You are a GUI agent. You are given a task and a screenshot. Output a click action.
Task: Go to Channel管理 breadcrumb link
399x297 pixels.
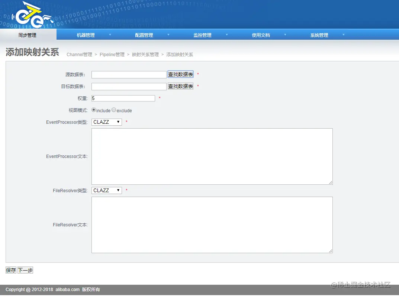point(80,55)
